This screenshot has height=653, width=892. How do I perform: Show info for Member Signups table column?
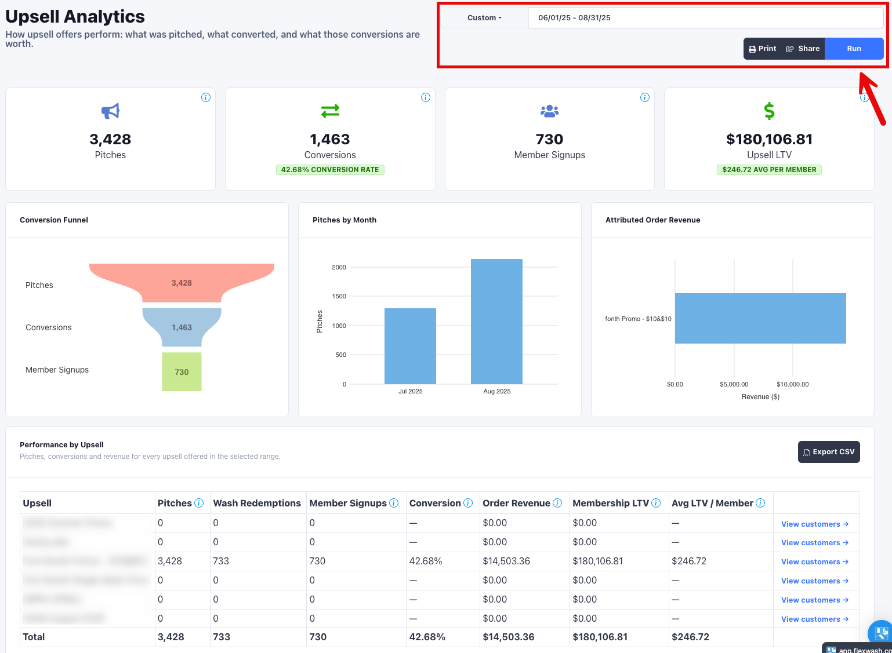[x=394, y=503]
